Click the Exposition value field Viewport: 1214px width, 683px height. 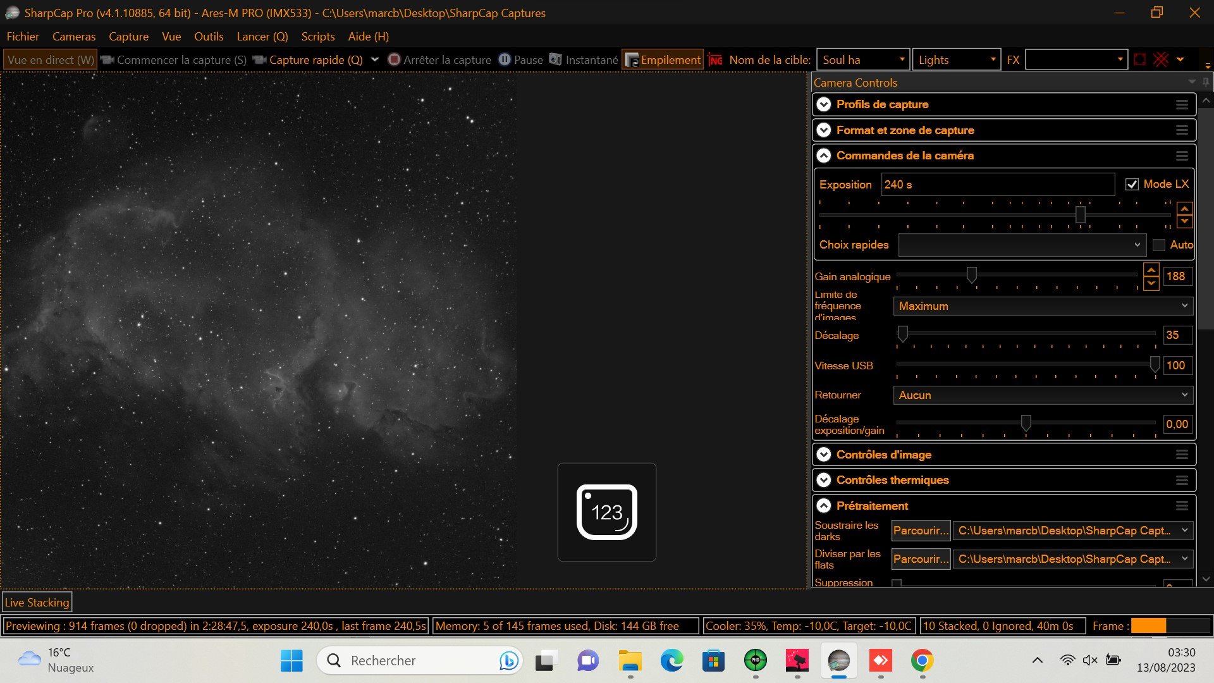tap(998, 185)
